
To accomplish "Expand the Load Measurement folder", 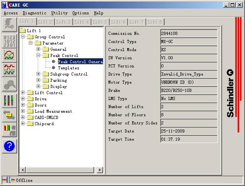I will click(x=23, y=111).
